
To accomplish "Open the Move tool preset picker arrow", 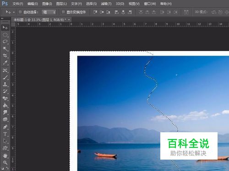I will [x=14, y=12].
